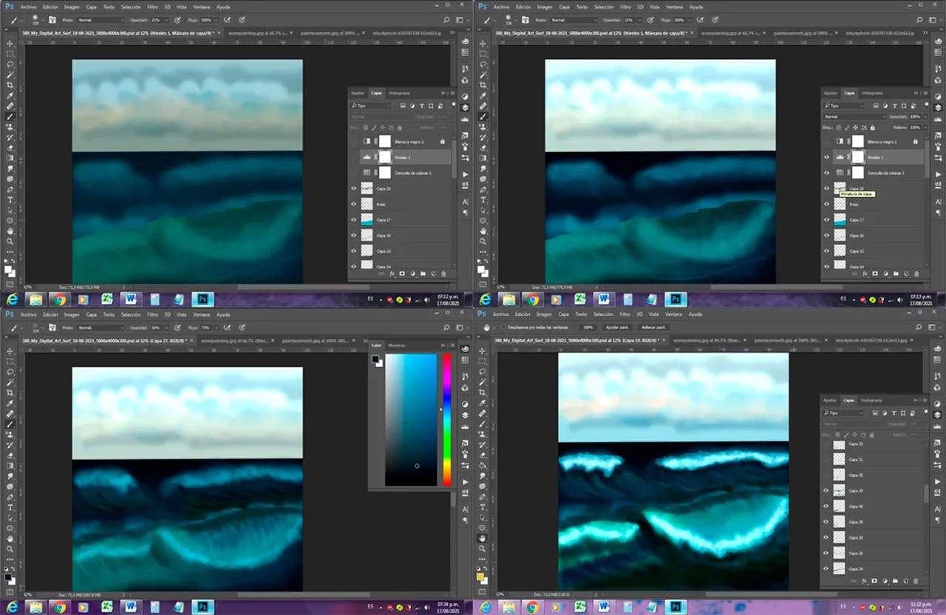Viewport: 946px width, 615px height.
Task: Switch to the Muestras tab in the Color panel
Action: click(x=396, y=345)
